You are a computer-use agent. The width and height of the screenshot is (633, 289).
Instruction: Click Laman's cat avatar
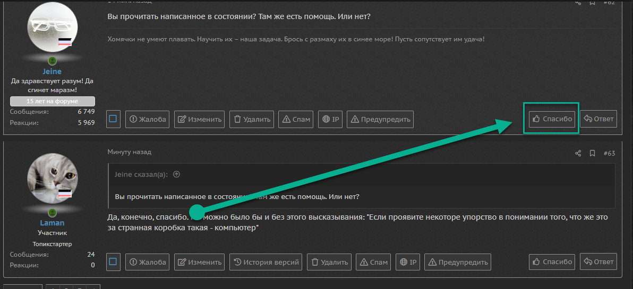click(52, 178)
